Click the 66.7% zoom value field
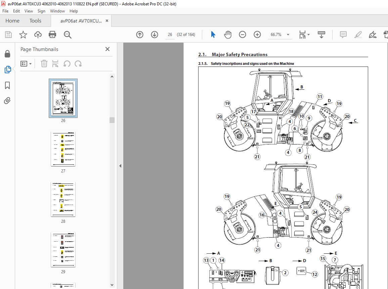Image resolution: width=388 pixels, height=289 pixels. click(x=276, y=35)
